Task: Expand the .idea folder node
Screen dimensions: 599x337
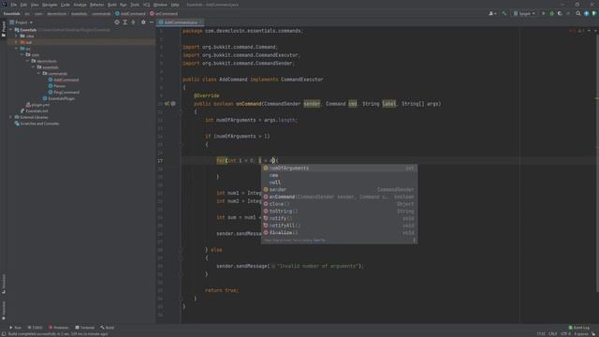Action: [17, 36]
